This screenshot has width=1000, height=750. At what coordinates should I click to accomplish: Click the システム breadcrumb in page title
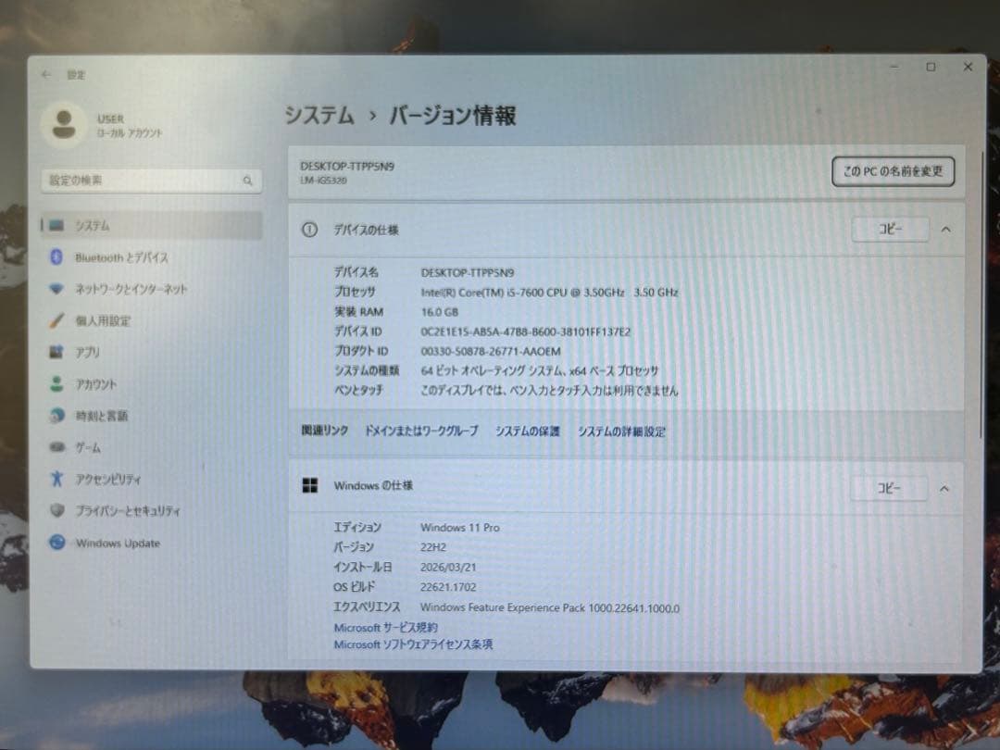click(x=319, y=116)
